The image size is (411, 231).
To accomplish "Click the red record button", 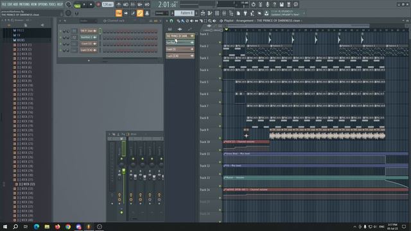I will [x=98, y=4].
